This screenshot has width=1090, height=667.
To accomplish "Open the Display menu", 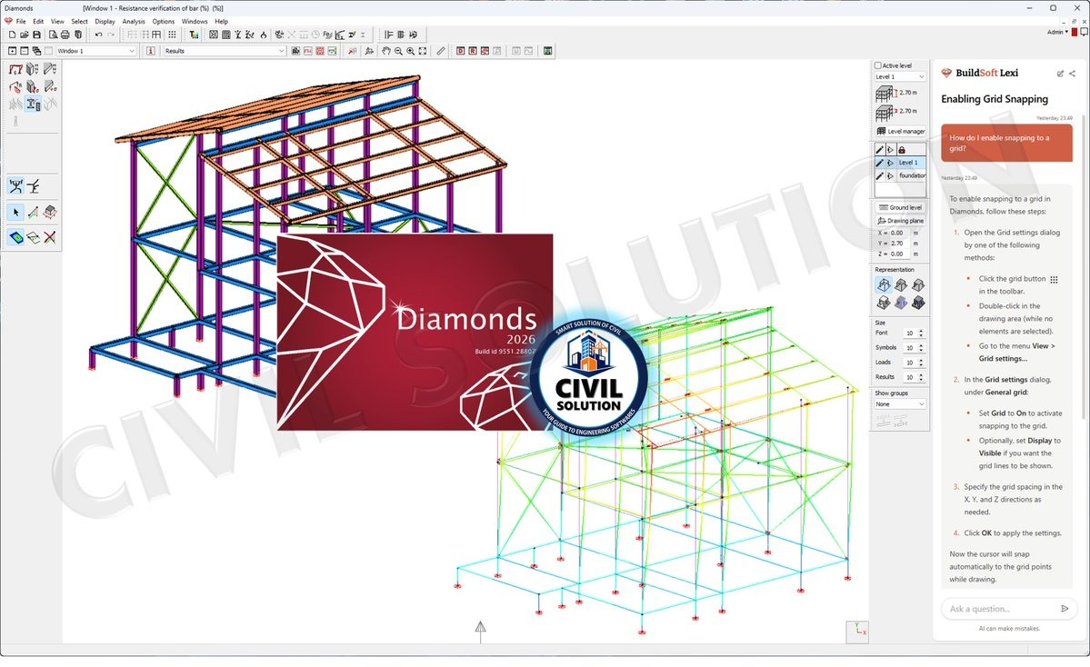I will click(x=105, y=21).
